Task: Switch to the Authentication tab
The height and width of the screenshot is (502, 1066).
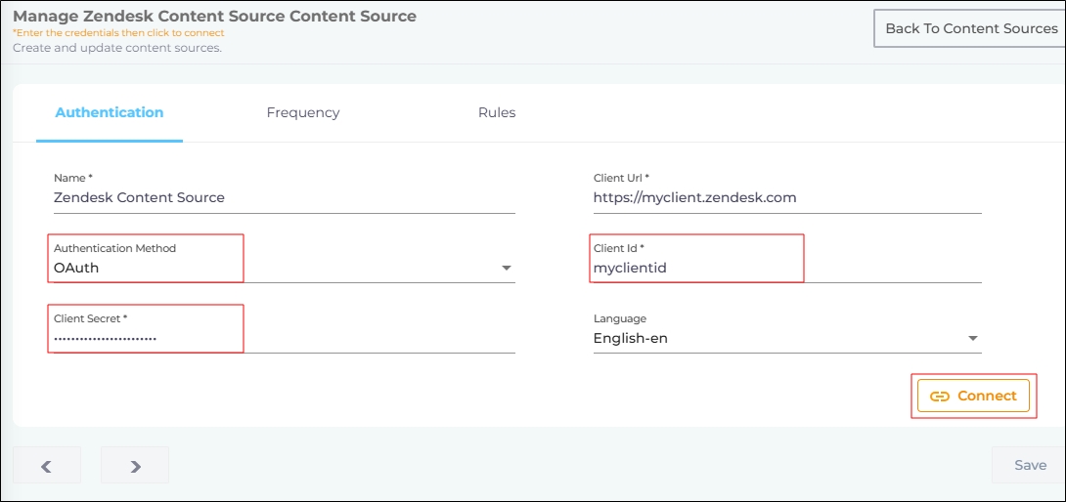Action: [x=110, y=112]
